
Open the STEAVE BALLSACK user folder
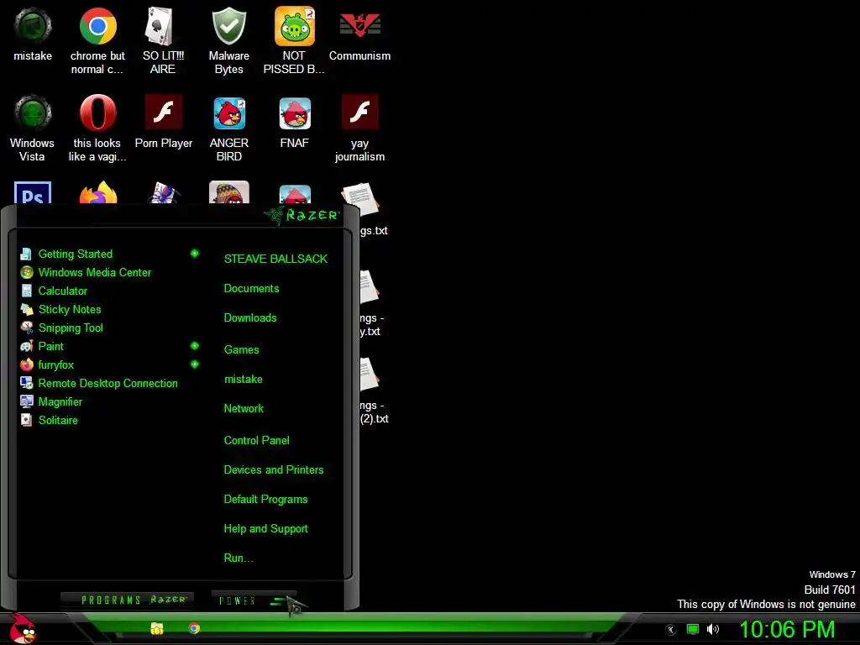coord(275,259)
